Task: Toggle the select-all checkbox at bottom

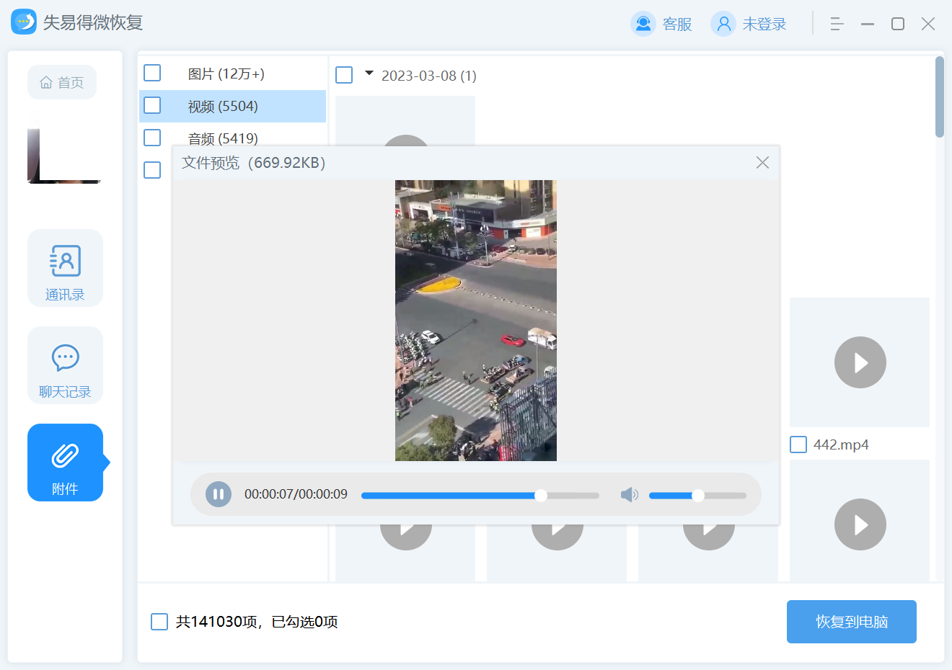Action: click(x=159, y=622)
